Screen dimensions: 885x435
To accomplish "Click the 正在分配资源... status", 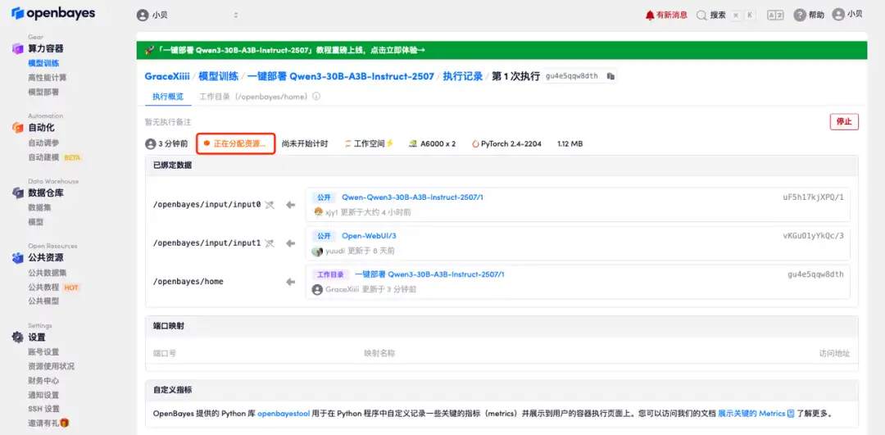I will click(x=235, y=144).
